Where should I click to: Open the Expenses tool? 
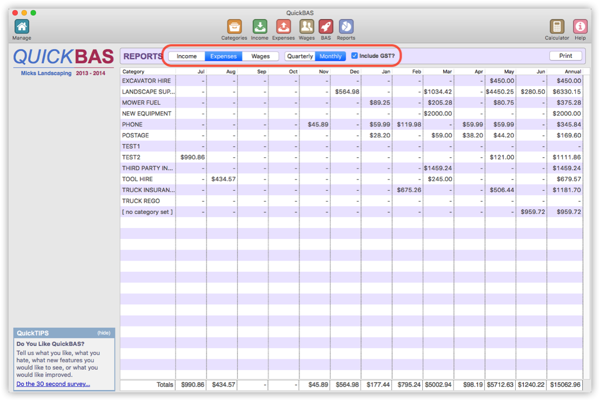(x=283, y=25)
